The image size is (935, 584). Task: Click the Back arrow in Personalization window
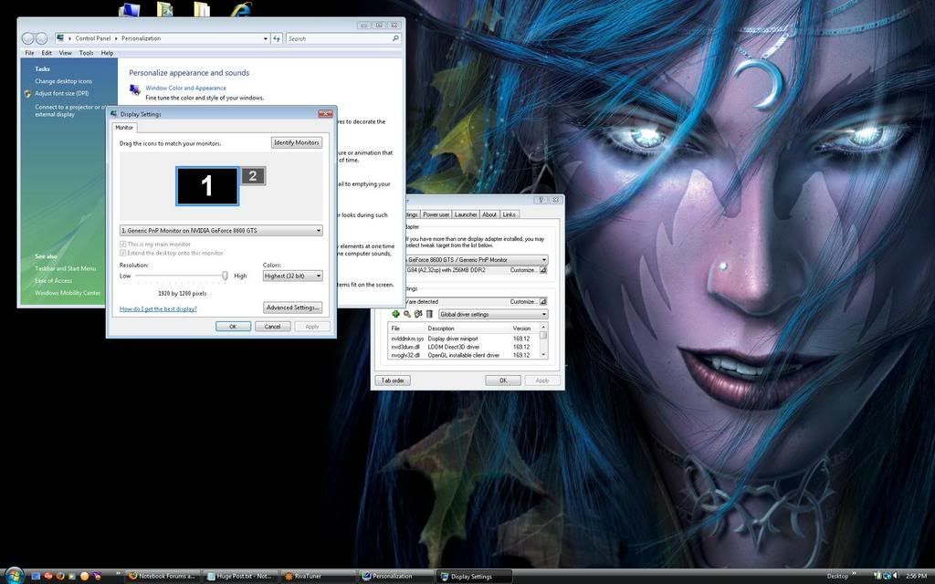pyautogui.click(x=27, y=38)
